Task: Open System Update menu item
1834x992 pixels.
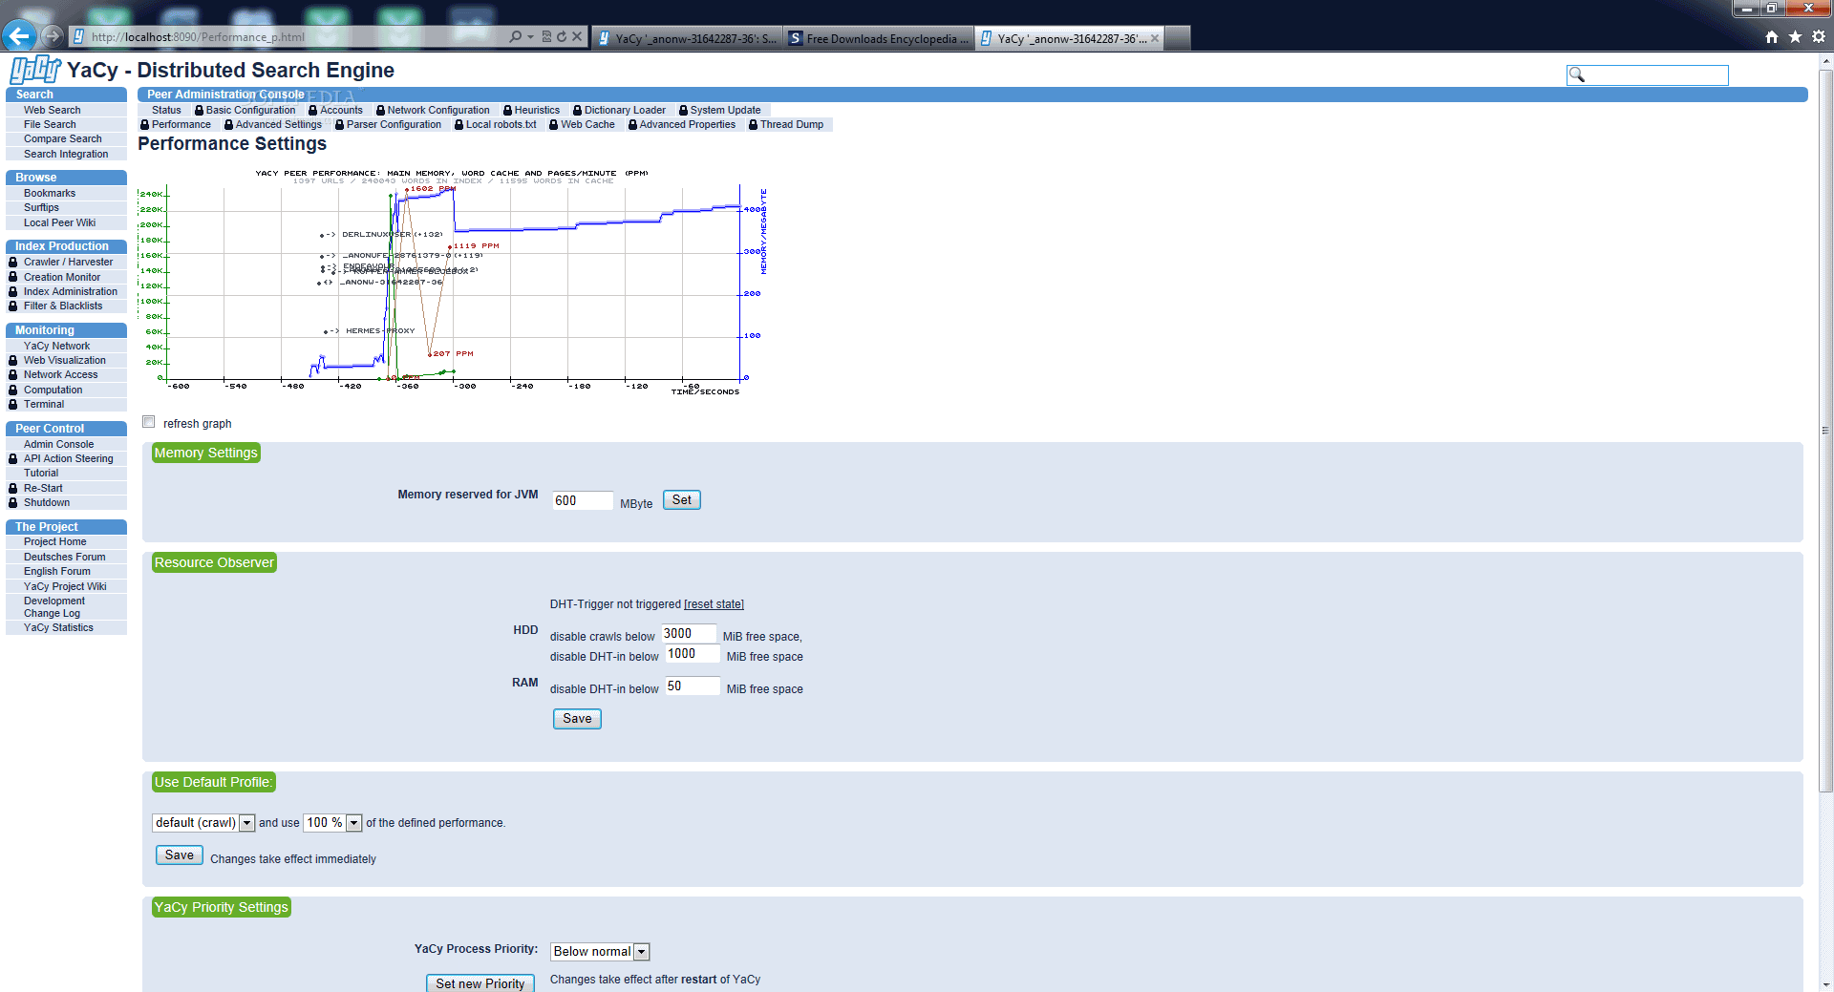Action: [725, 110]
